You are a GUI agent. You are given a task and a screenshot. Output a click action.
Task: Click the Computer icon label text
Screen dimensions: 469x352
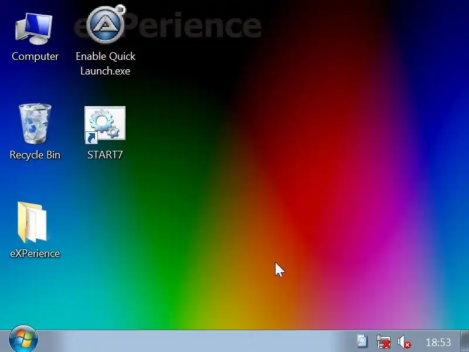tap(35, 56)
